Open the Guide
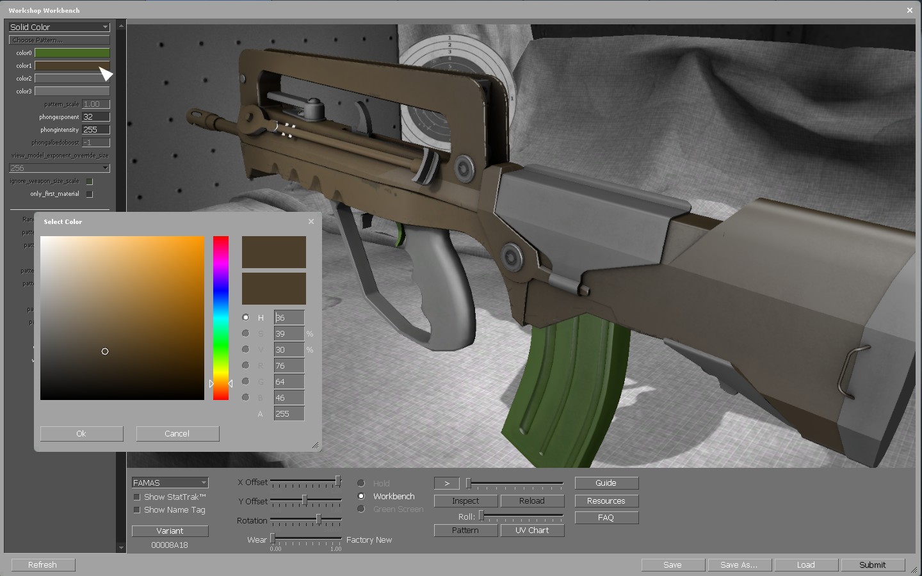922x576 pixels. [606, 483]
